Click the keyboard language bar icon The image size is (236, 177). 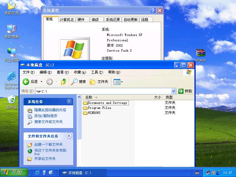[197, 173]
